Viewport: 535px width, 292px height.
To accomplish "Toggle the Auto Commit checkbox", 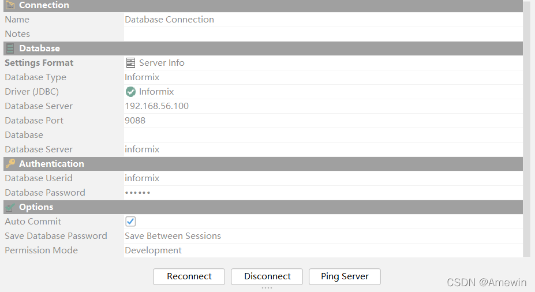I will 130,222.
